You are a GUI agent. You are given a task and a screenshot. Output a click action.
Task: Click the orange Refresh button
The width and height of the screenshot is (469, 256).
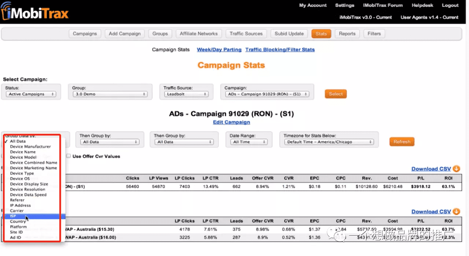click(402, 142)
